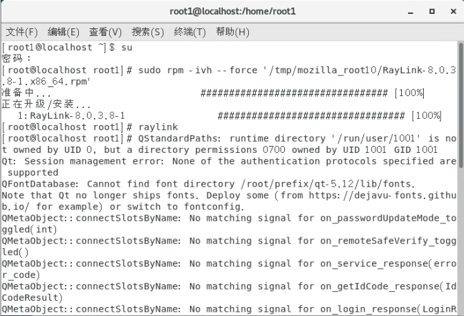The width and height of the screenshot is (464, 316).
Task: Click the 'sudo rpm -ivh --force' command
Action: [198, 70]
